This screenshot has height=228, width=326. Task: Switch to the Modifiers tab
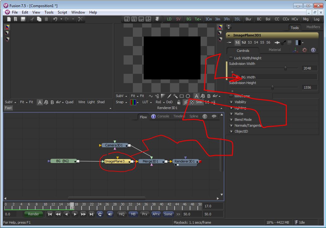(313, 27)
